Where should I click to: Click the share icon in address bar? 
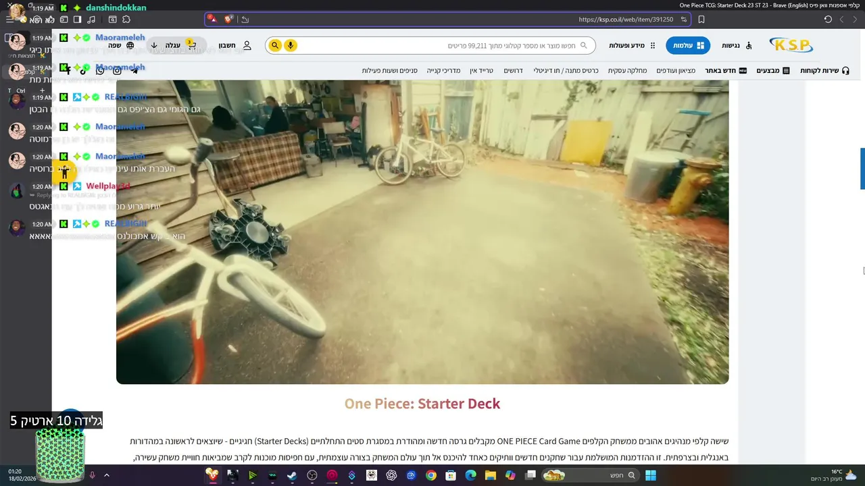[245, 20]
